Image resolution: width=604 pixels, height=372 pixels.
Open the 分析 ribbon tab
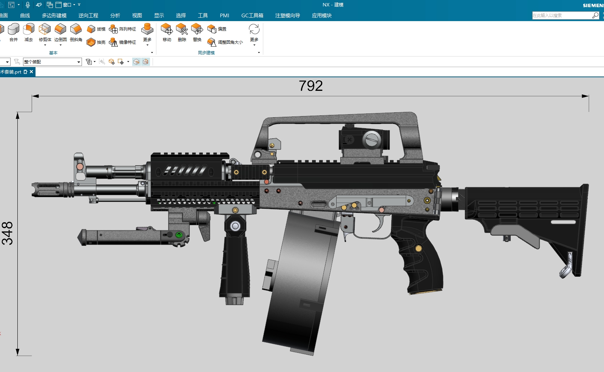pyautogui.click(x=115, y=15)
